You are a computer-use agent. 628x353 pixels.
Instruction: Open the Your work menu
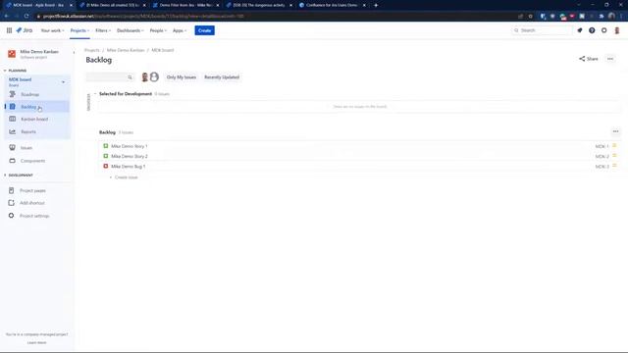pos(52,30)
